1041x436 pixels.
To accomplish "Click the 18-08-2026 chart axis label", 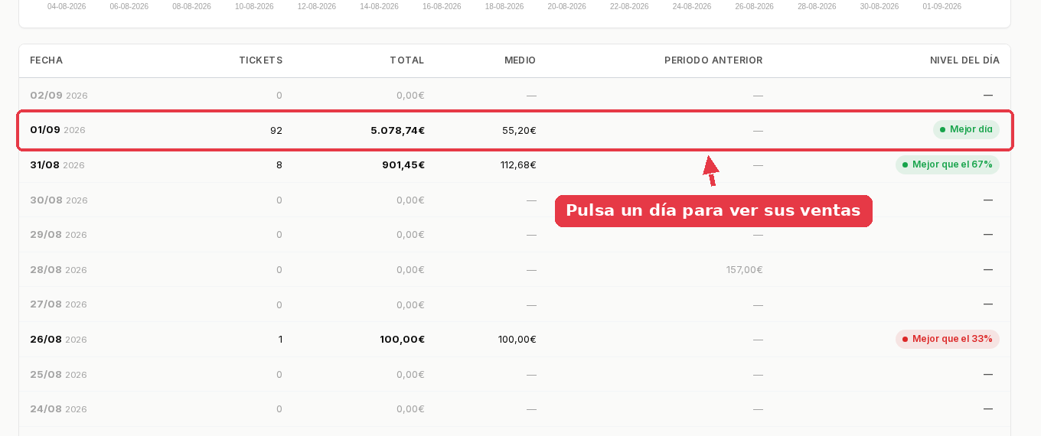I will (x=504, y=6).
